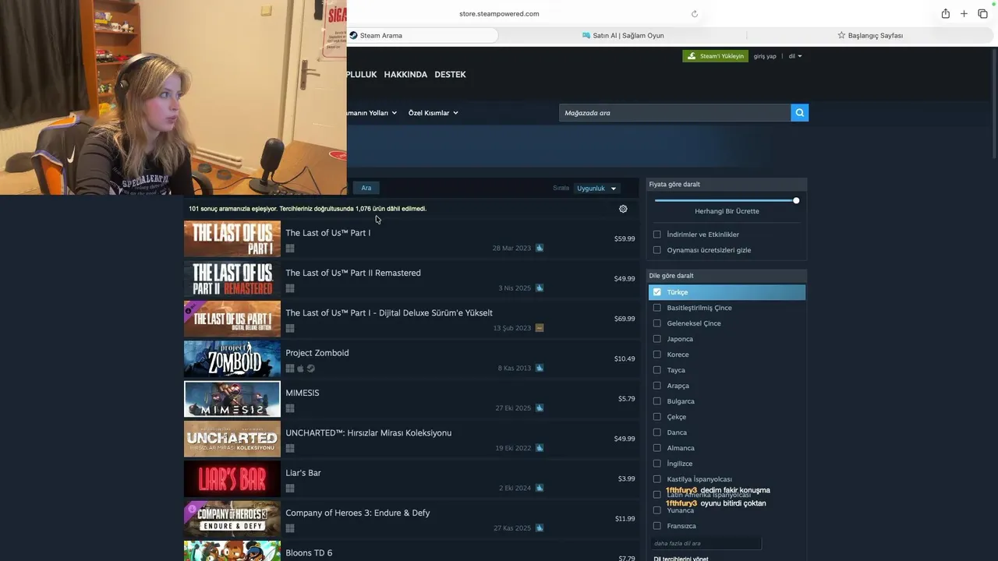Click the Ara search button
Image resolution: width=998 pixels, height=561 pixels.
pyautogui.click(x=366, y=188)
